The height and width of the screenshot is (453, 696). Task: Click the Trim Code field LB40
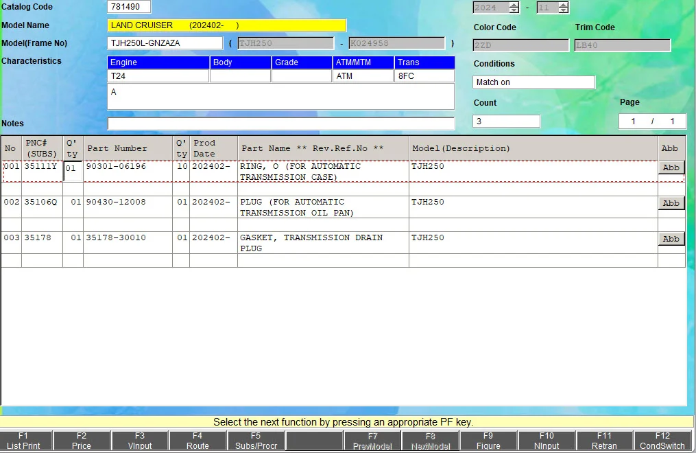(623, 45)
